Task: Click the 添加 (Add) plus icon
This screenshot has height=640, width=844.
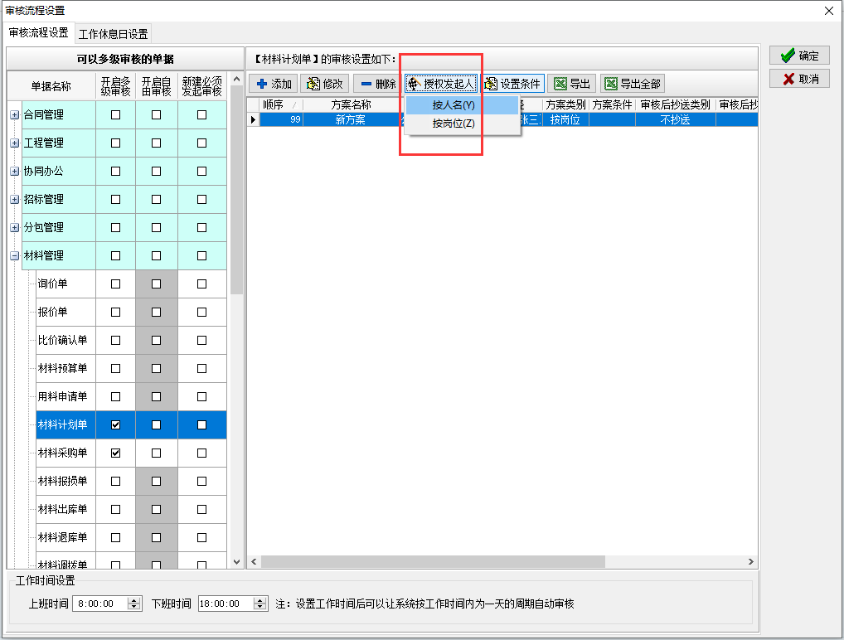Action: coord(260,83)
